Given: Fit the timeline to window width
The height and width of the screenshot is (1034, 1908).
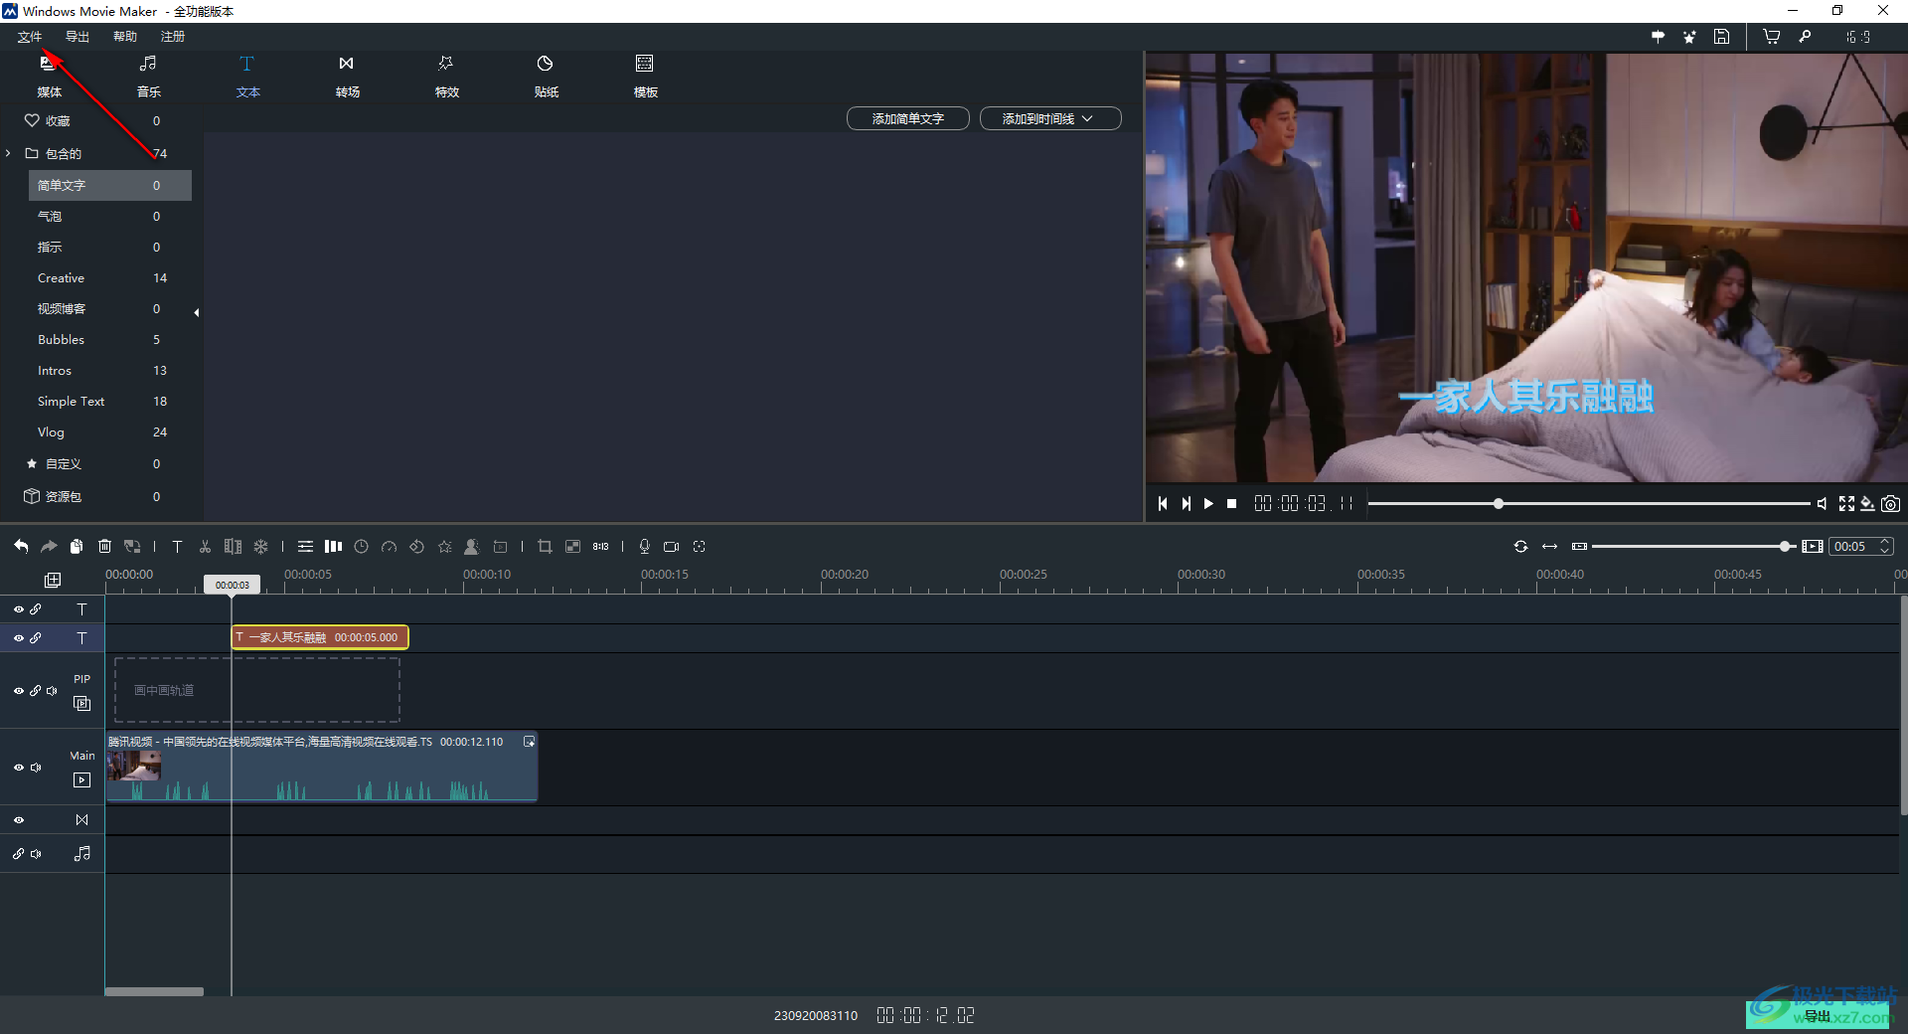Looking at the screenshot, I should 1549,546.
